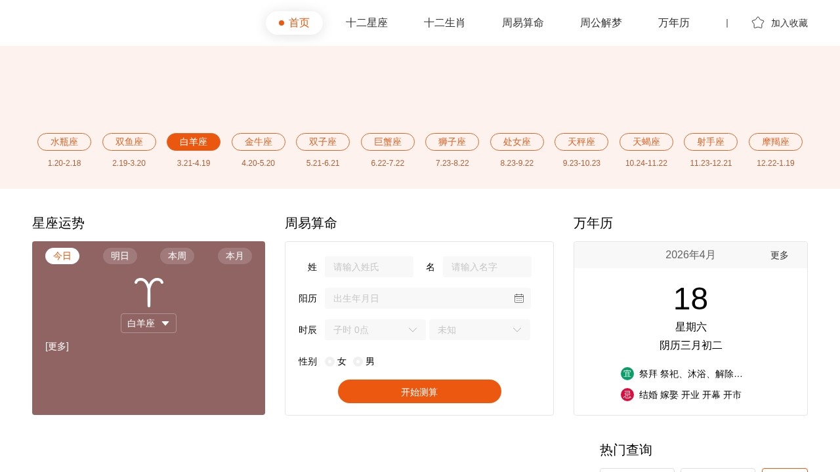Click the red 忌 badge icon

point(627,395)
